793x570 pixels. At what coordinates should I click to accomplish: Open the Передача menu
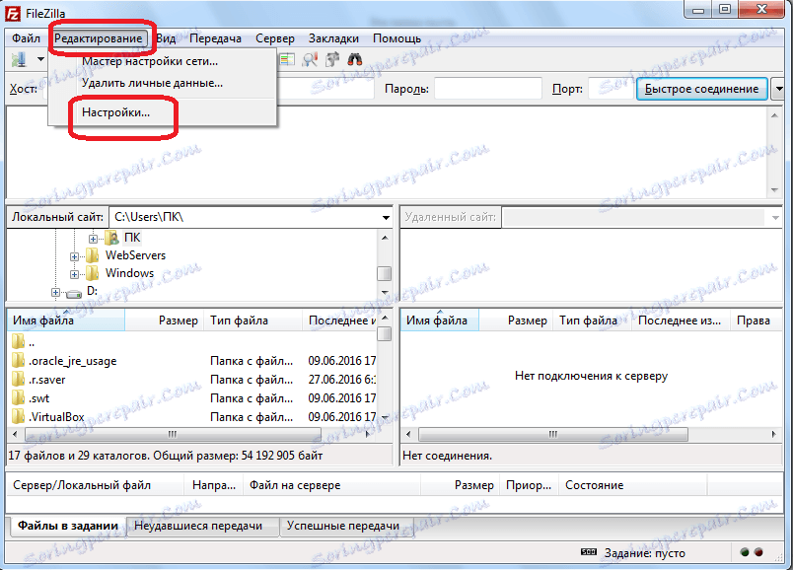[x=215, y=38]
